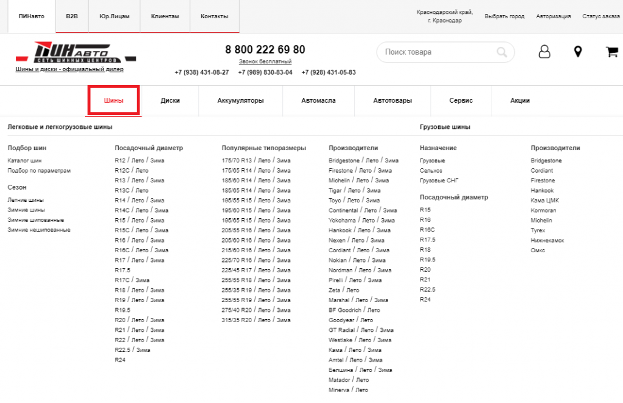Screen dimensions: 623x403
Task: Click the PIN Avto logo
Action: pos(76,52)
